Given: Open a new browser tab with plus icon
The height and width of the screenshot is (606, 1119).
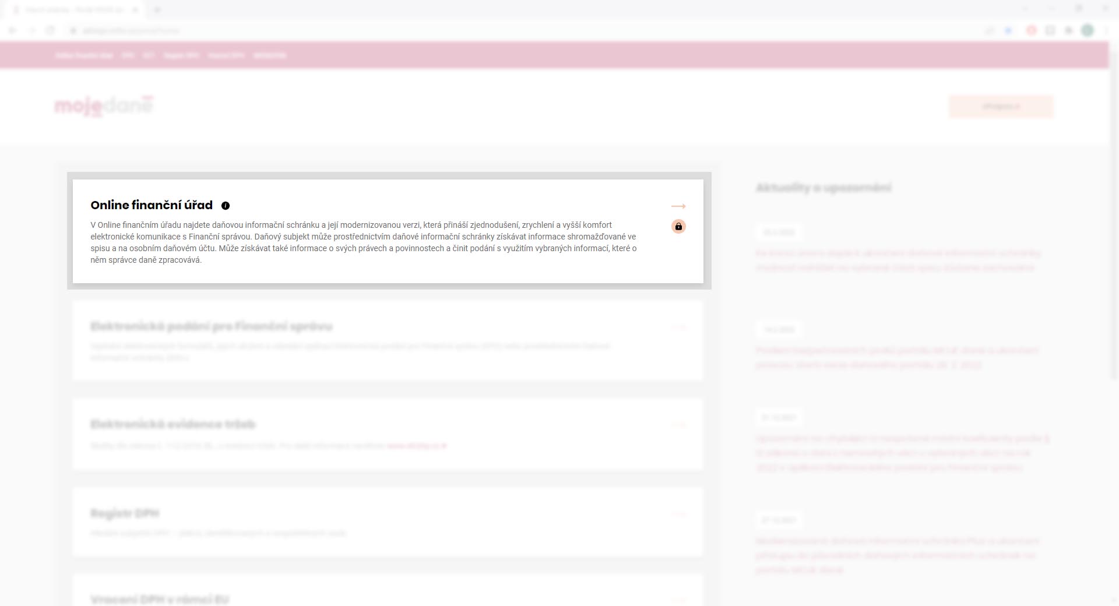Looking at the screenshot, I should (157, 10).
